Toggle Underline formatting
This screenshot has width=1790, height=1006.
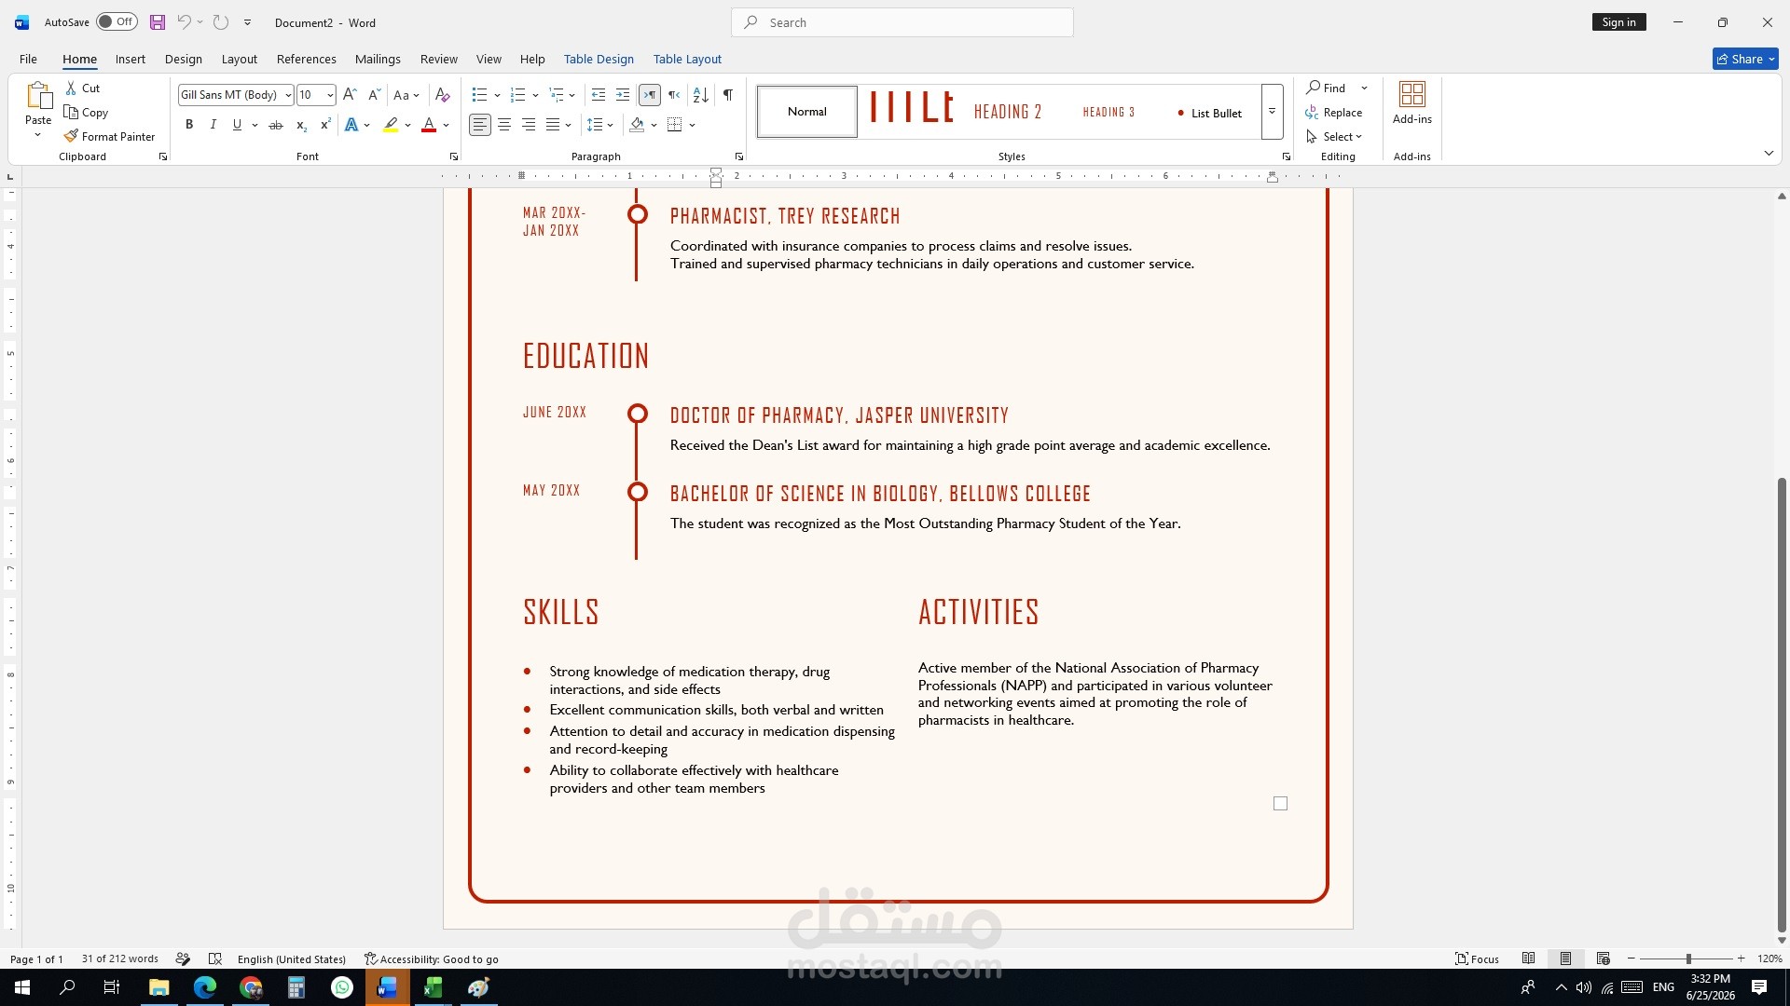click(x=237, y=125)
